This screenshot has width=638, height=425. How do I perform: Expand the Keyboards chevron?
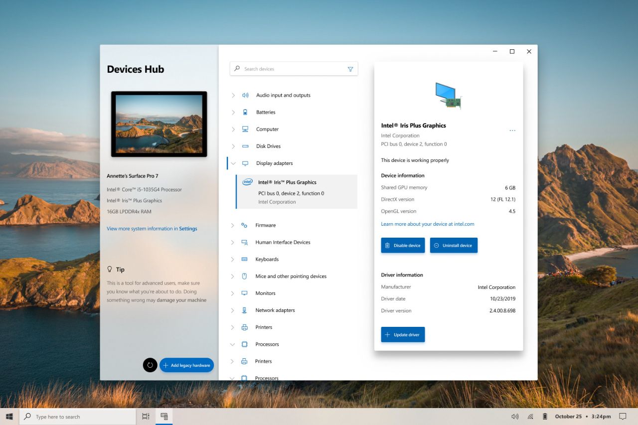pos(233,259)
